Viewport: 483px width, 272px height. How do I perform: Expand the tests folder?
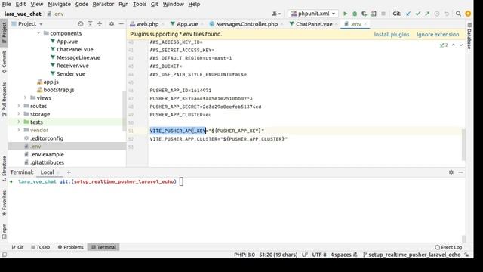point(19,122)
